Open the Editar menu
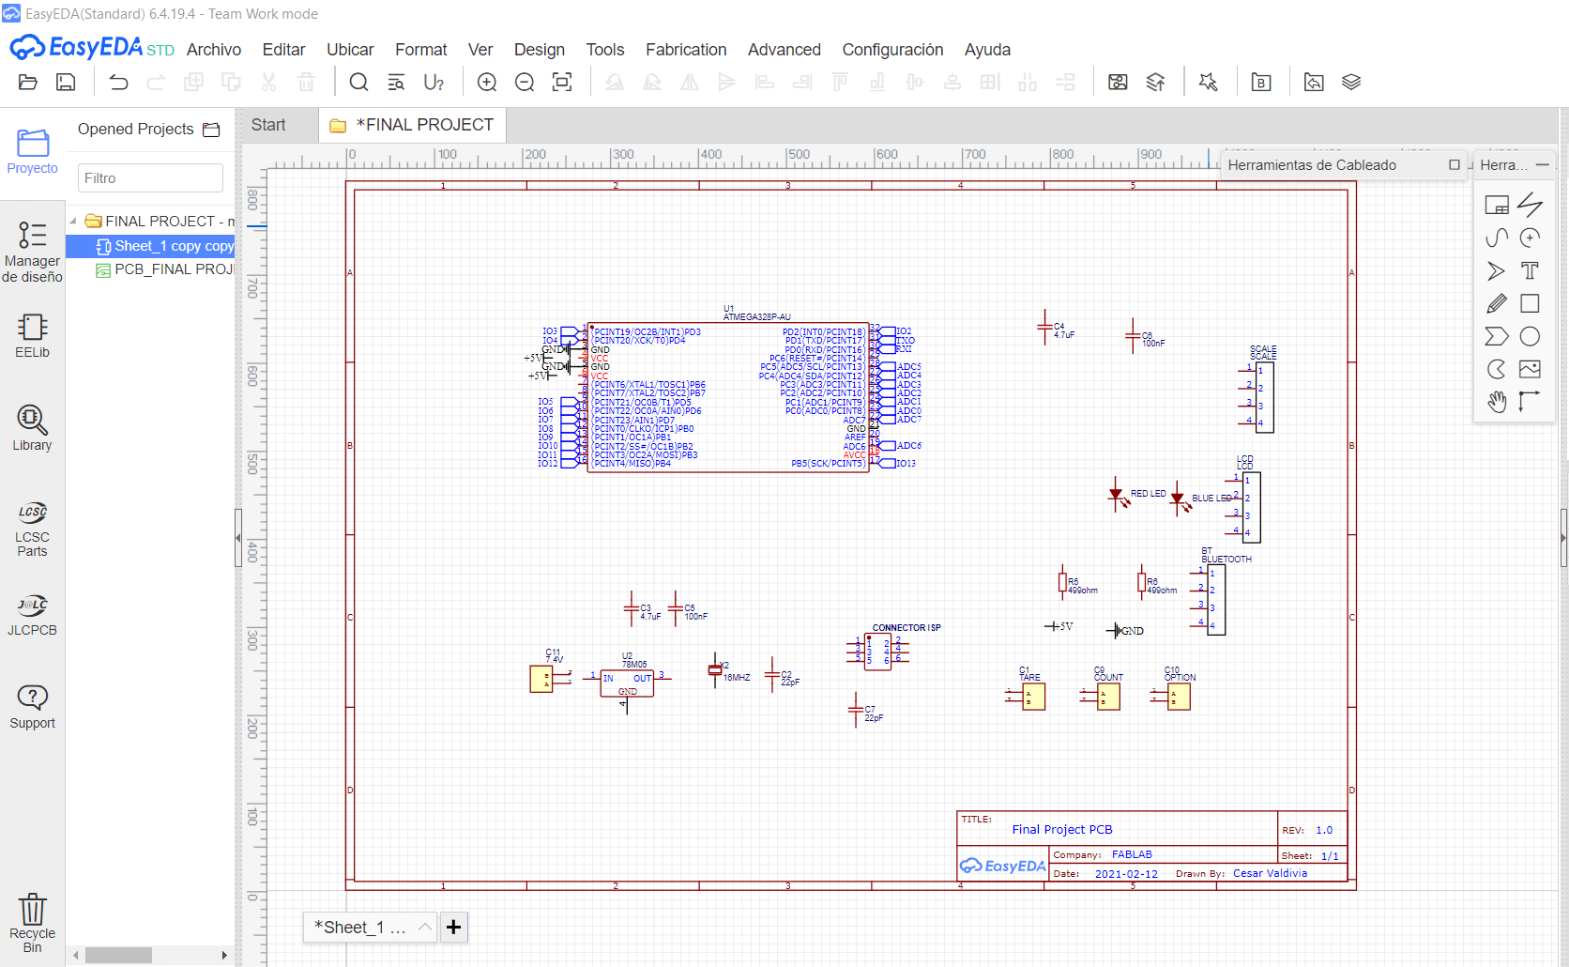Image resolution: width=1569 pixels, height=967 pixels. 283,50
